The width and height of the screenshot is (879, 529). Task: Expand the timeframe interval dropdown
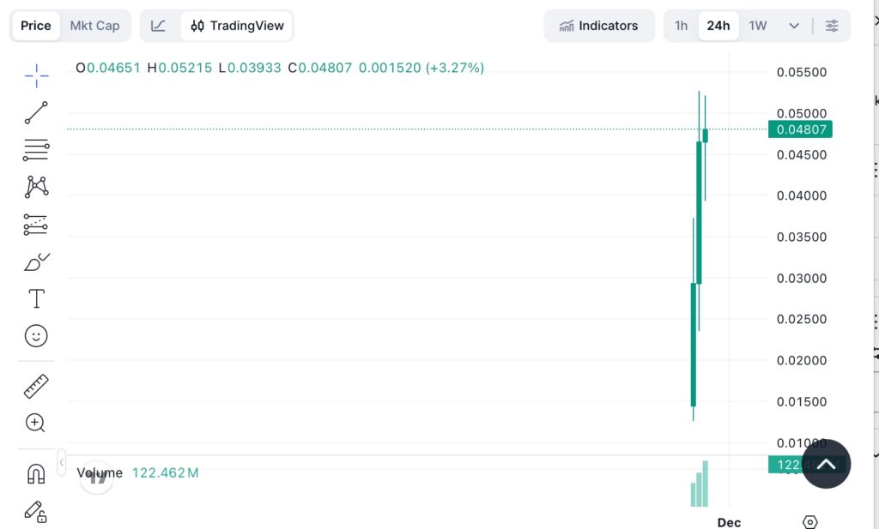tap(791, 26)
